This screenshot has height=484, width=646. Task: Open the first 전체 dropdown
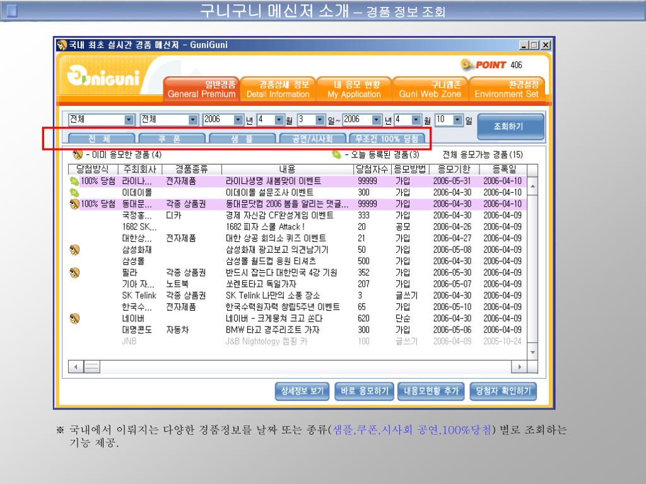coord(129,120)
